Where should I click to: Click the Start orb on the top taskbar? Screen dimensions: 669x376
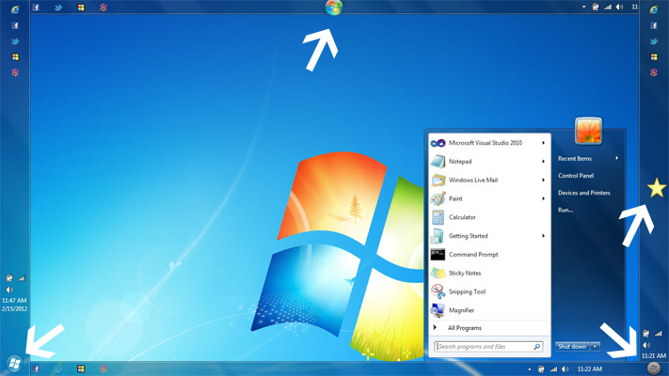pyautogui.click(x=334, y=8)
